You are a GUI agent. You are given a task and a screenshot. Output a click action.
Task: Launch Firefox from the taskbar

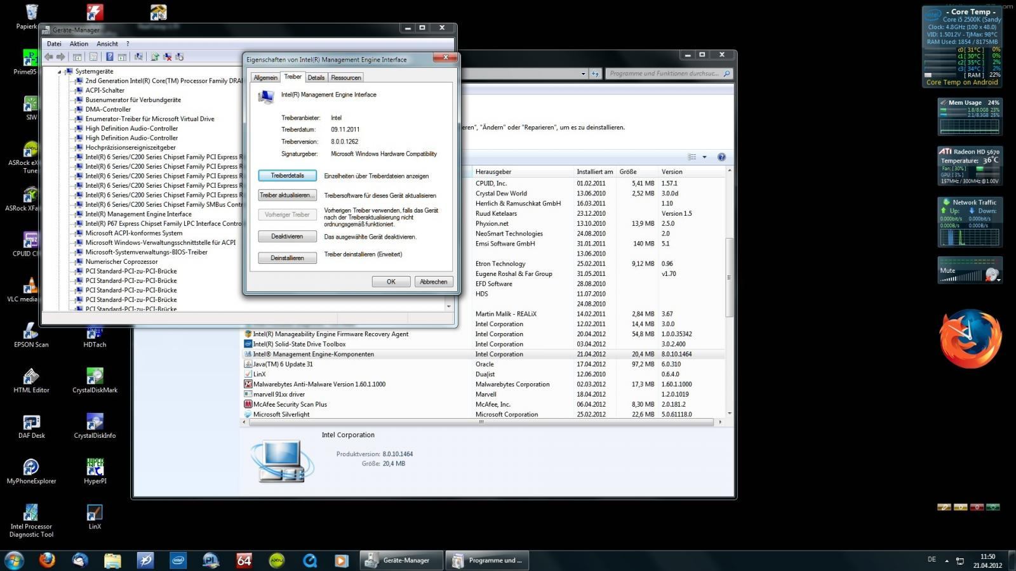pyautogui.click(x=47, y=560)
